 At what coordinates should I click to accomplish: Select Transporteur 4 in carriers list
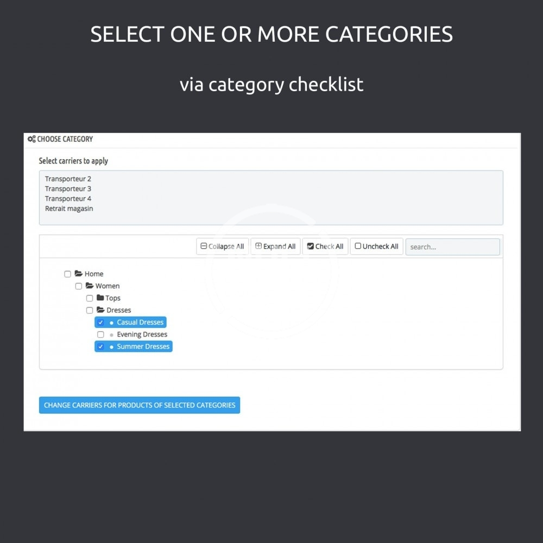tap(68, 199)
